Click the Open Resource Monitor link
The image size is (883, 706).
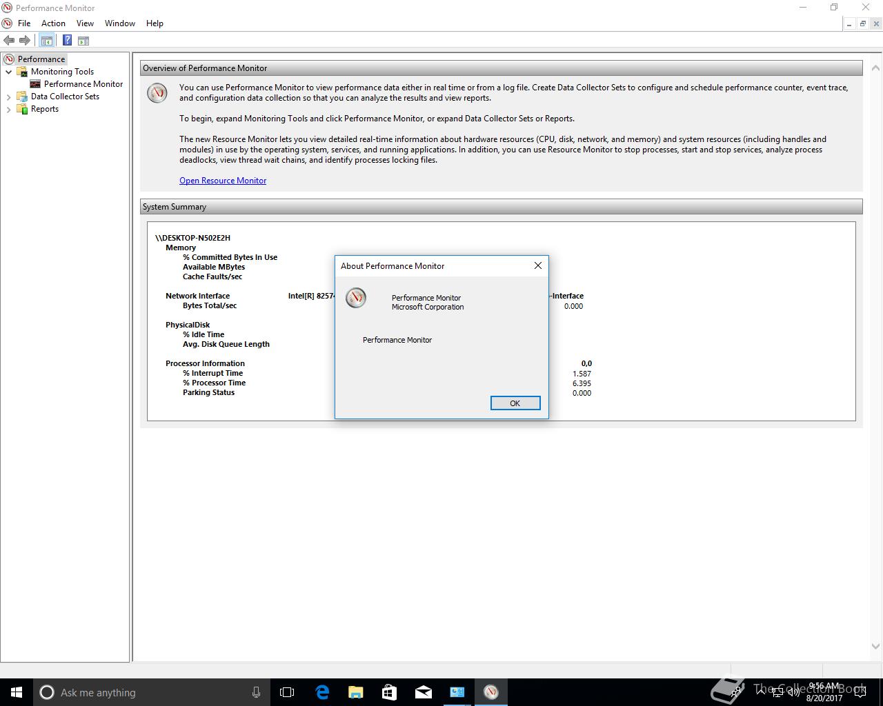[223, 181]
